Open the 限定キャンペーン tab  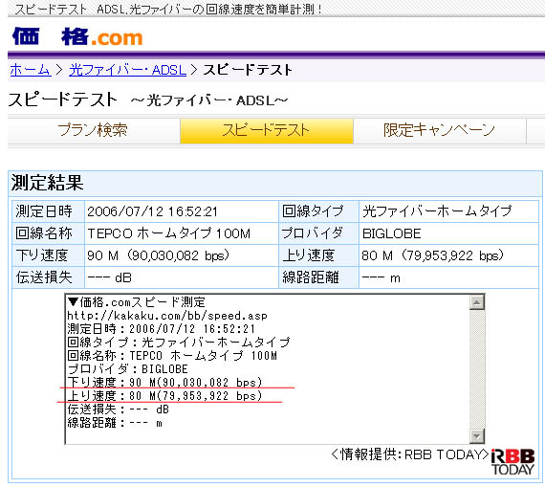coord(439,130)
